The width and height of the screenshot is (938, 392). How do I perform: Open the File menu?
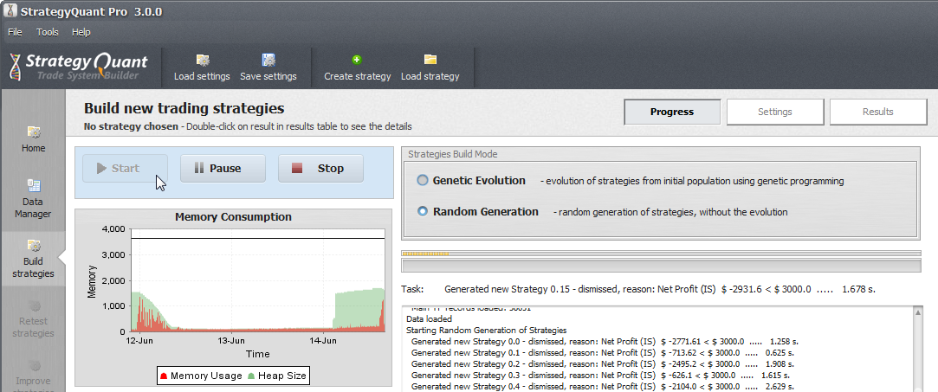click(15, 32)
